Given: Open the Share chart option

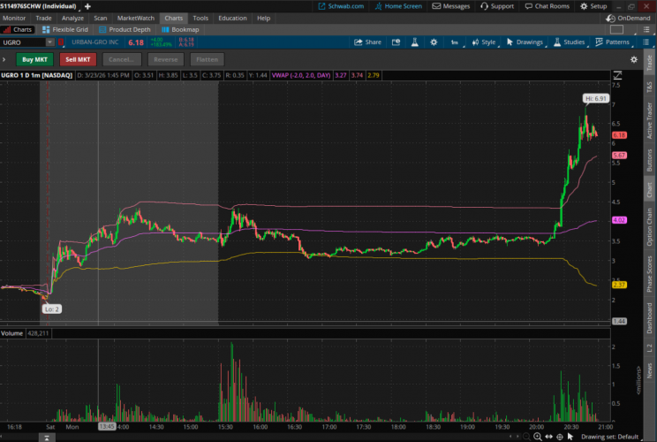Looking at the screenshot, I should 368,42.
